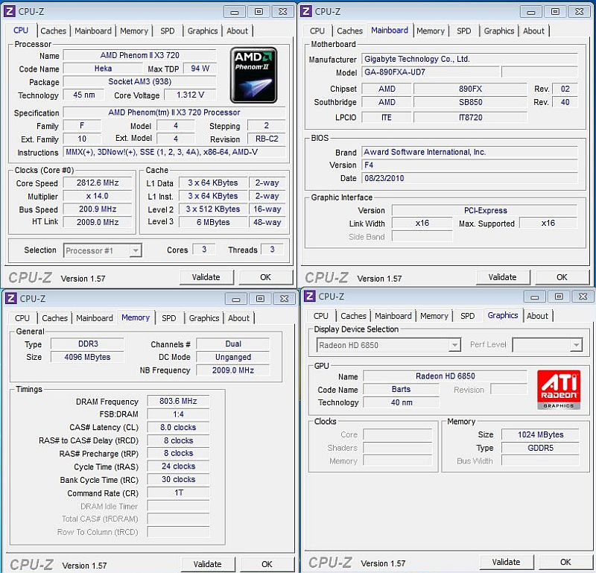
Task: Switch to Caches tab in CPU window
Action: coord(53,31)
